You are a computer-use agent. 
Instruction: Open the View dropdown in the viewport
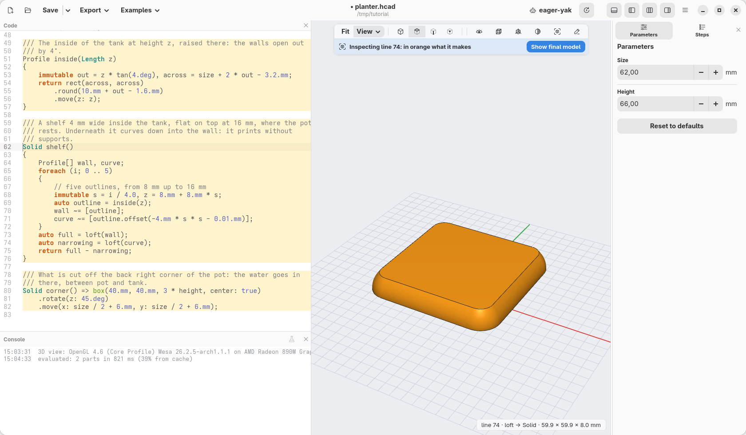click(x=369, y=32)
